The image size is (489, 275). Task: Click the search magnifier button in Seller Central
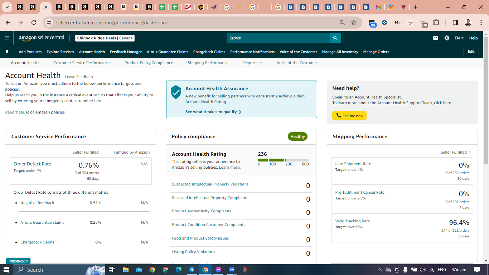click(335, 38)
